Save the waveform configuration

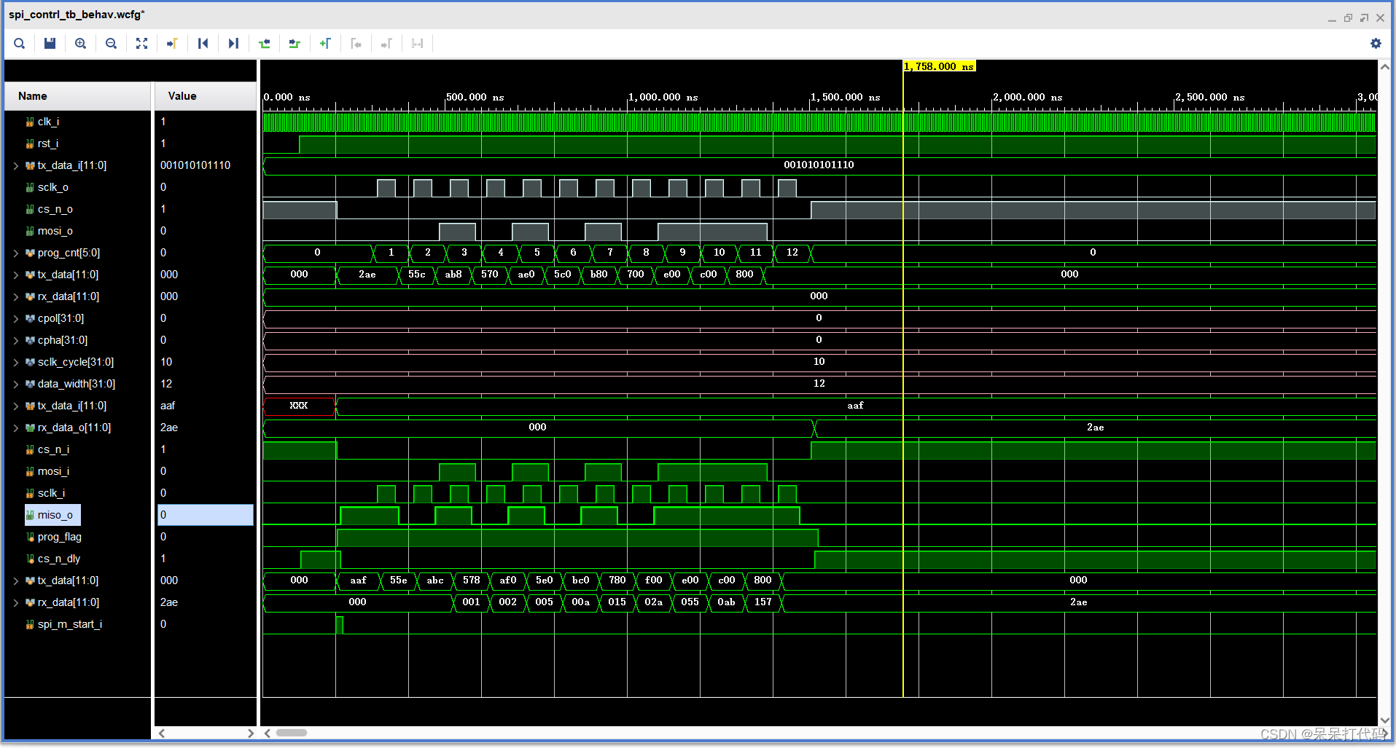click(50, 43)
